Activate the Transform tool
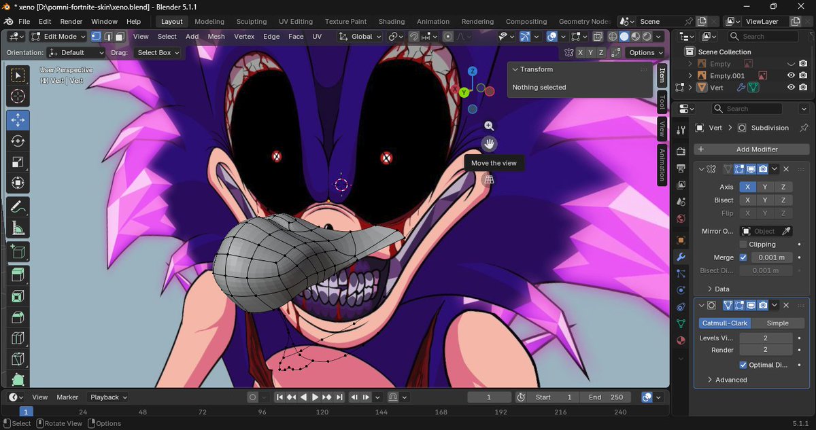The image size is (816, 430). coord(18,183)
